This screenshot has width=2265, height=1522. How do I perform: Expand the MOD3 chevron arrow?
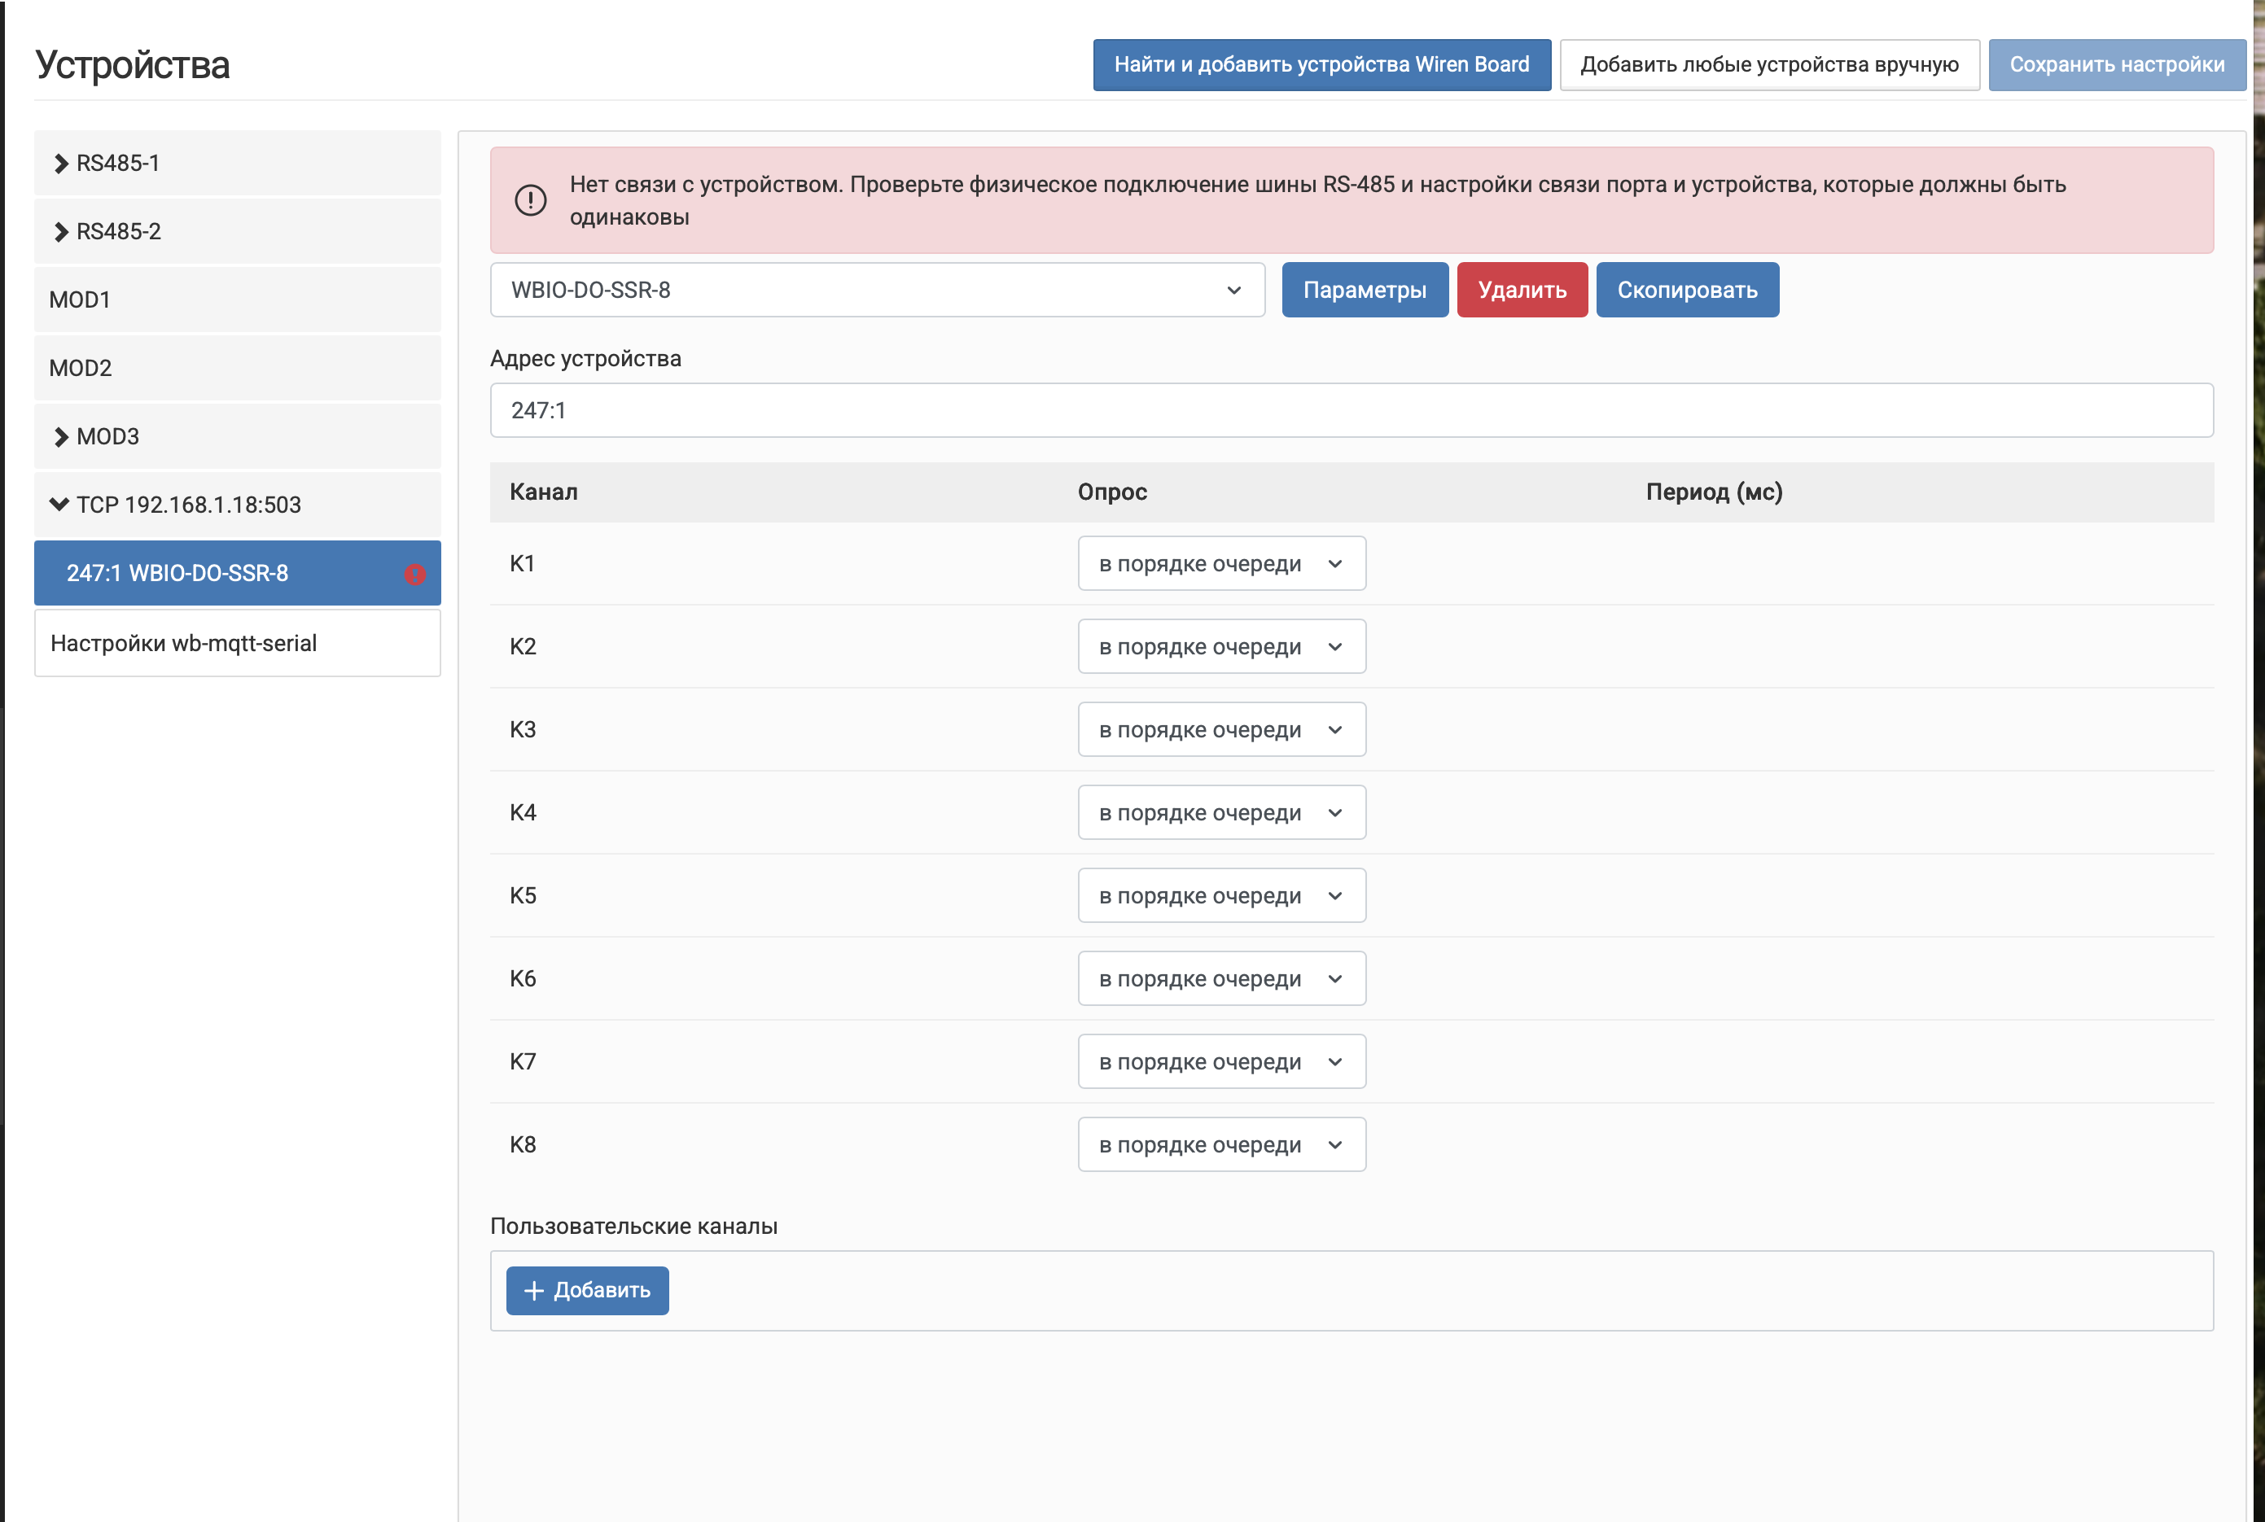pyautogui.click(x=61, y=437)
